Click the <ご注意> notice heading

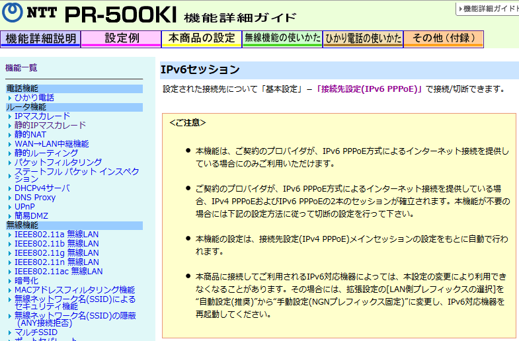[188, 123]
